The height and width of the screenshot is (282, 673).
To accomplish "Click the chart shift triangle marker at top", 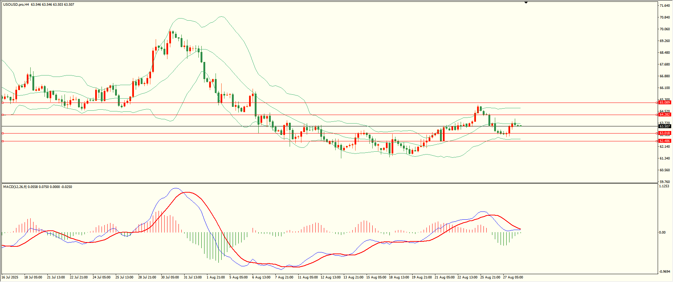I will [x=526, y=2].
